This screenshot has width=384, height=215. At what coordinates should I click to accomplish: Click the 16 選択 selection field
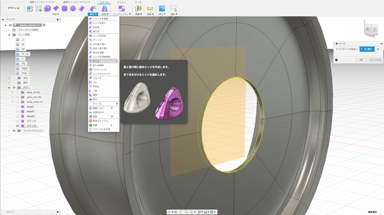[x=367, y=49]
